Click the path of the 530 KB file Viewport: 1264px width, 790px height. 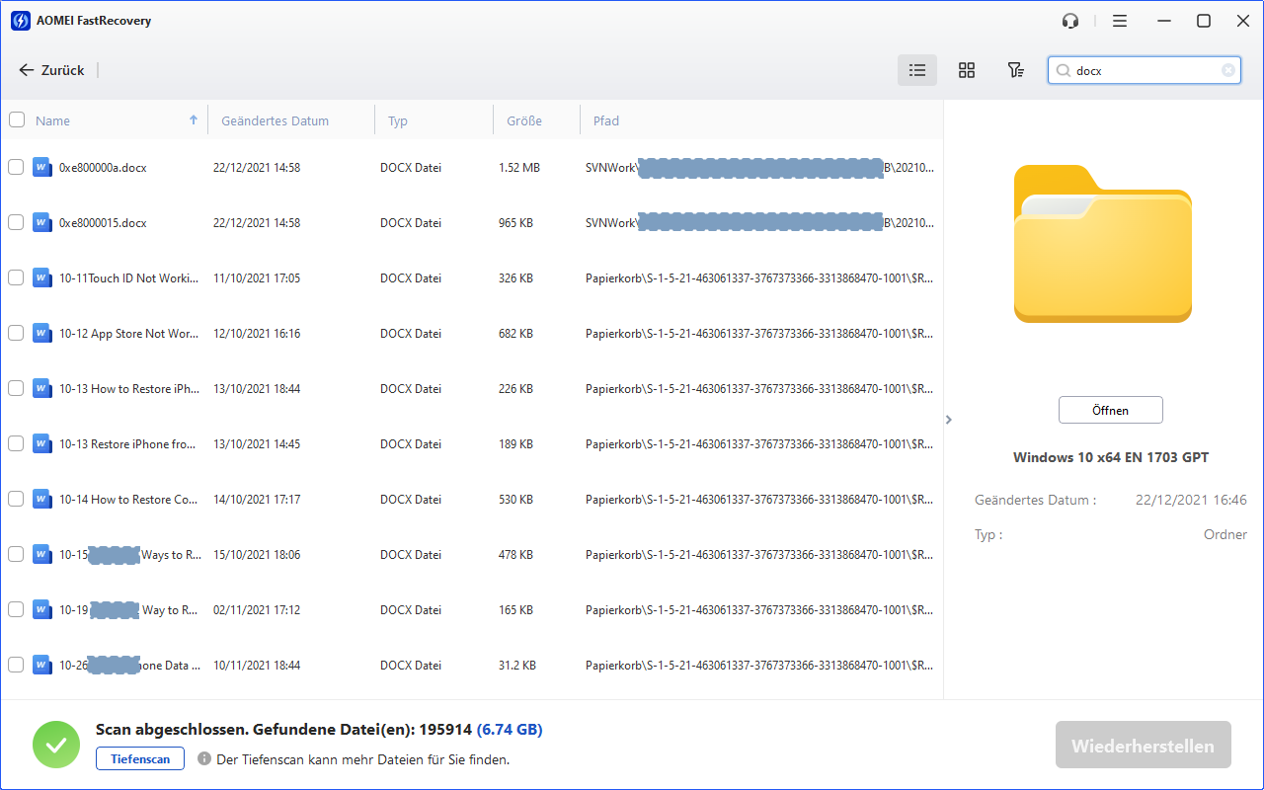pyautogui.click(x=759, y=500)
